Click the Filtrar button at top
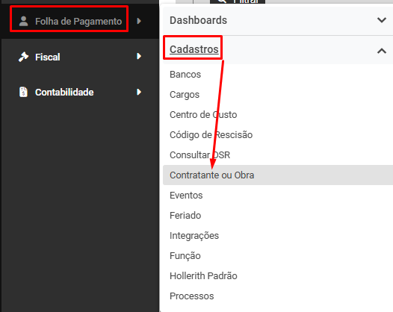The width and height of the screenshot is (393, 312). click(x=238, y=1)
